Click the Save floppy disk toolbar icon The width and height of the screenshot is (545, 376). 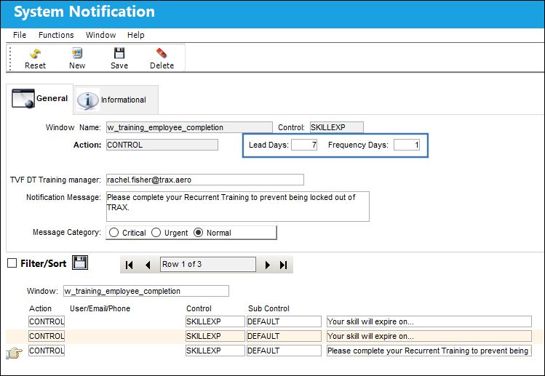[119, 53]
